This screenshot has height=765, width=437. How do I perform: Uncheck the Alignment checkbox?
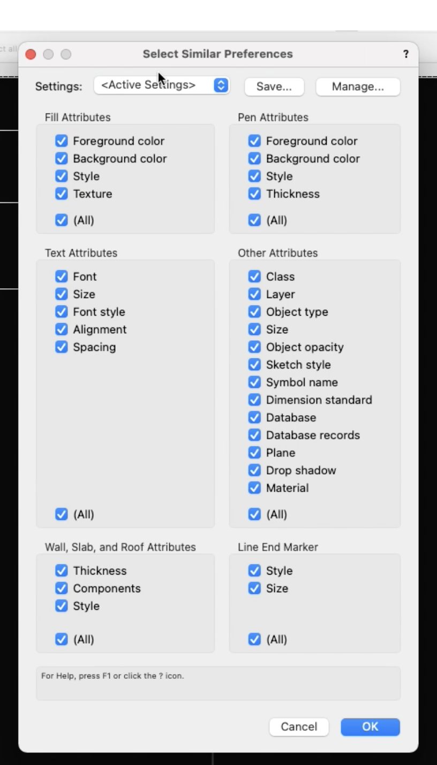point(62,330)
